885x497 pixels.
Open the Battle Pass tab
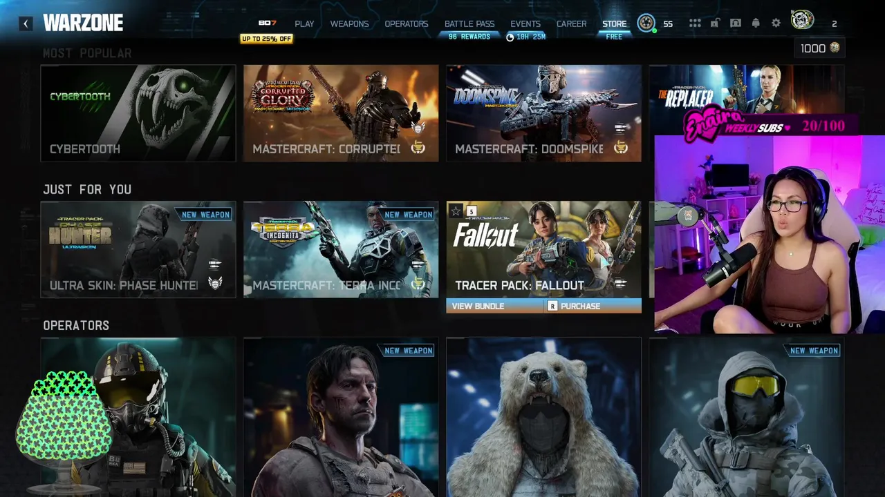pos(469,23)
